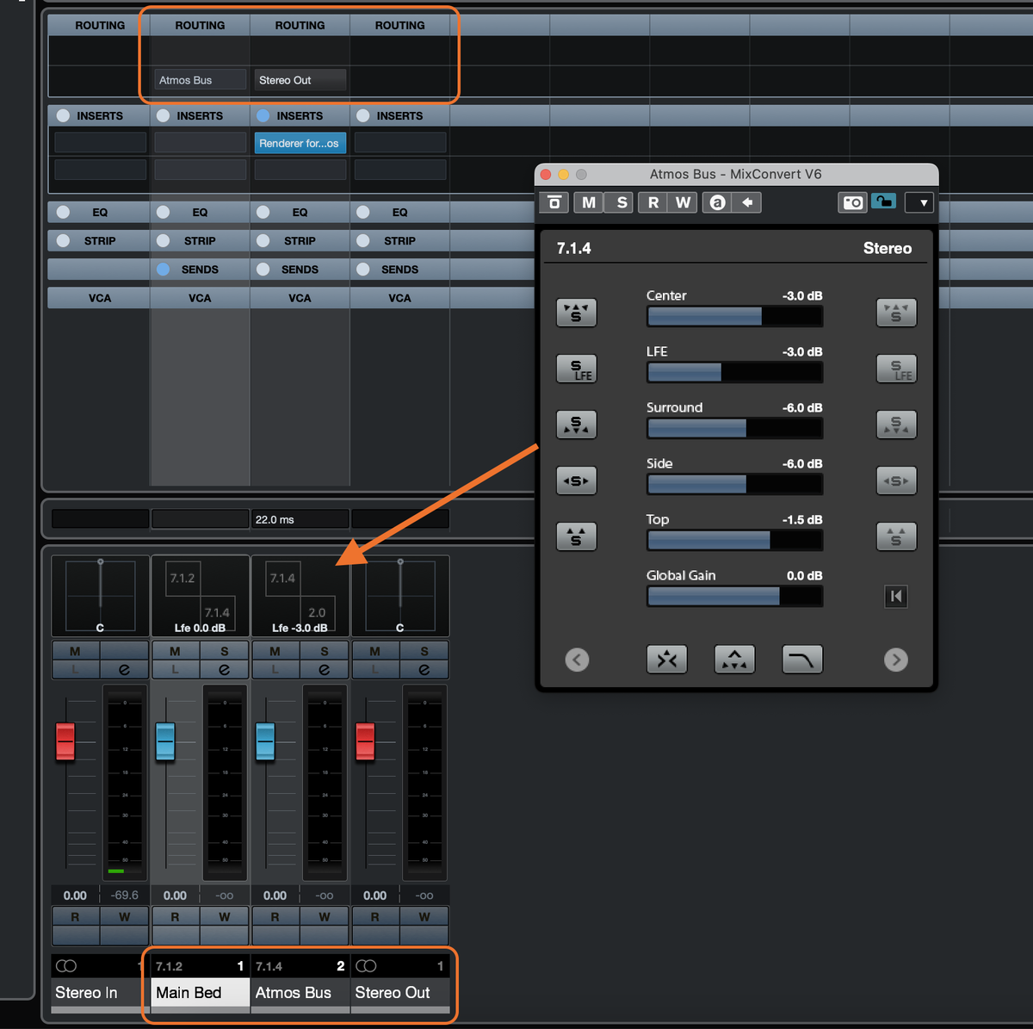Copy A to B with arrow icon
Screen dimensions: 1033x1029
747,202
